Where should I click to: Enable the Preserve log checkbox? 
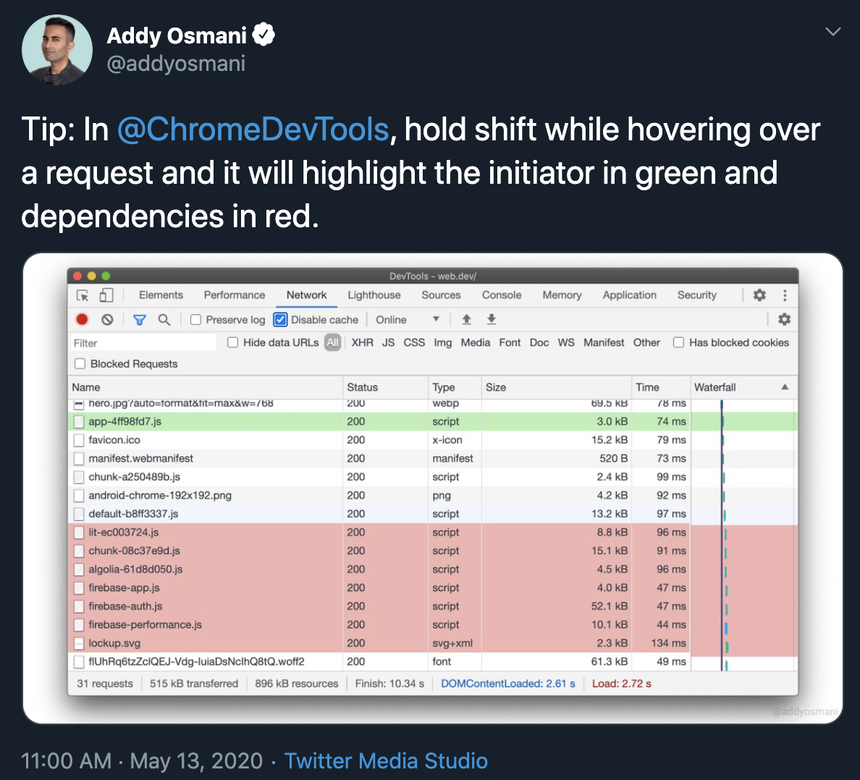(195, 320)
